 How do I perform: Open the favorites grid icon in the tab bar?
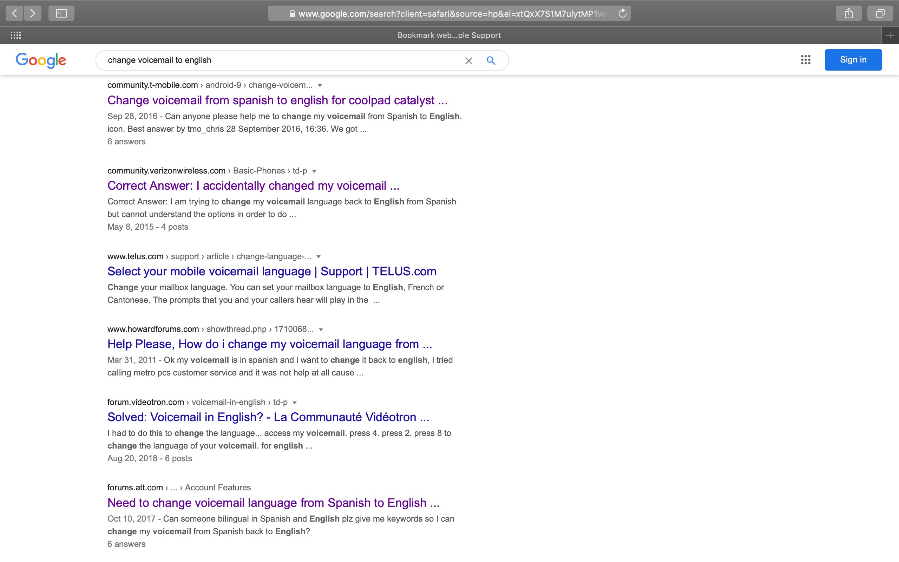point(15,35)
